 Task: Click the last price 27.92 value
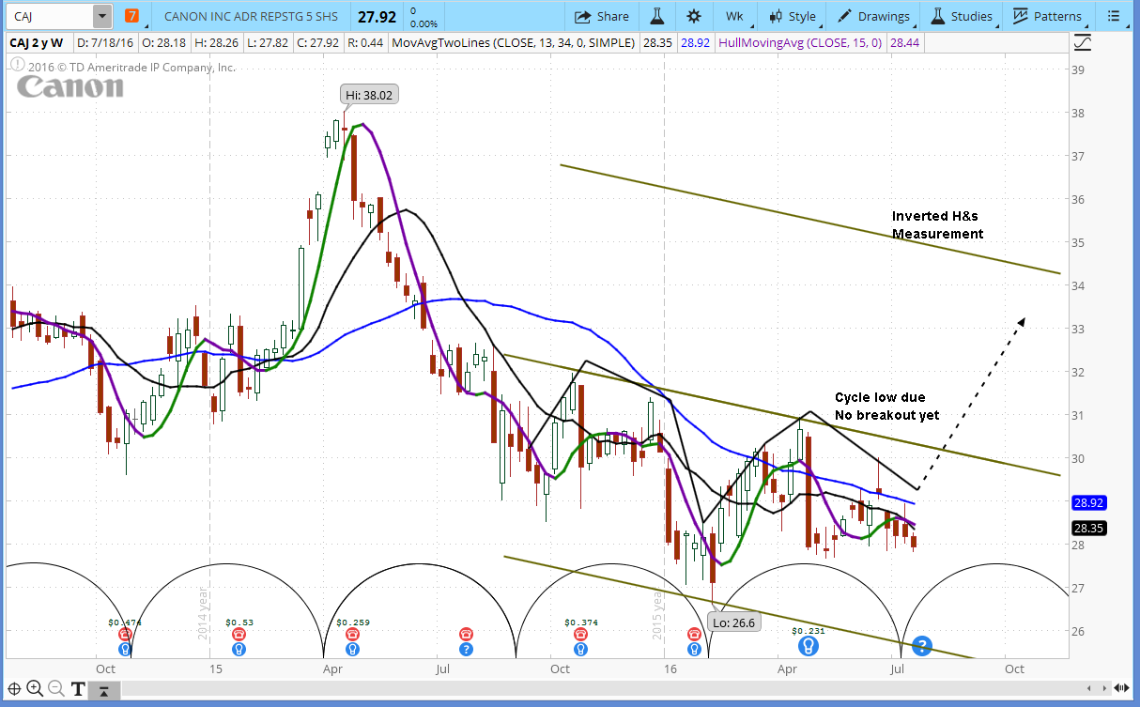(x=375, y=15)
